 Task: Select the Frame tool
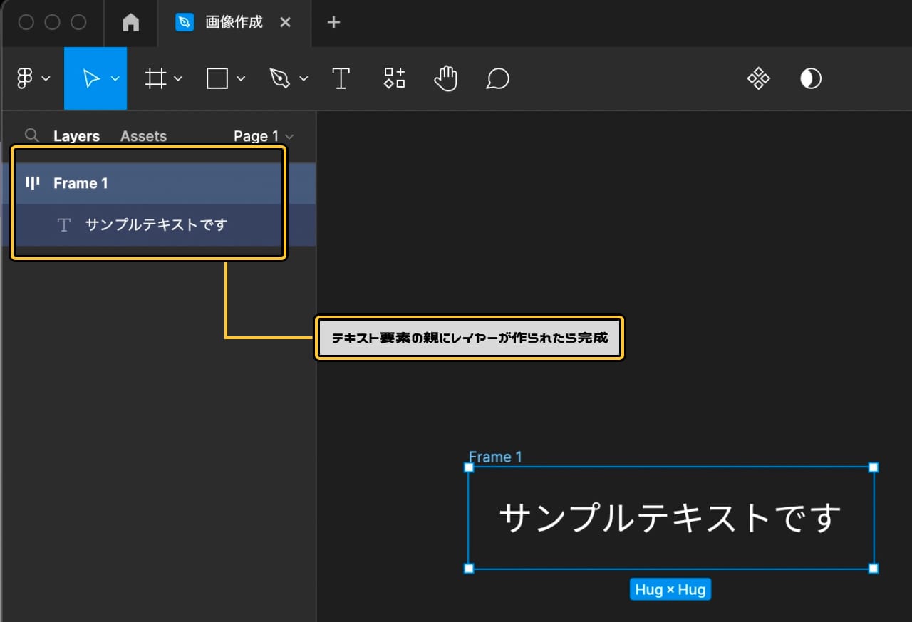coord(155,78)
